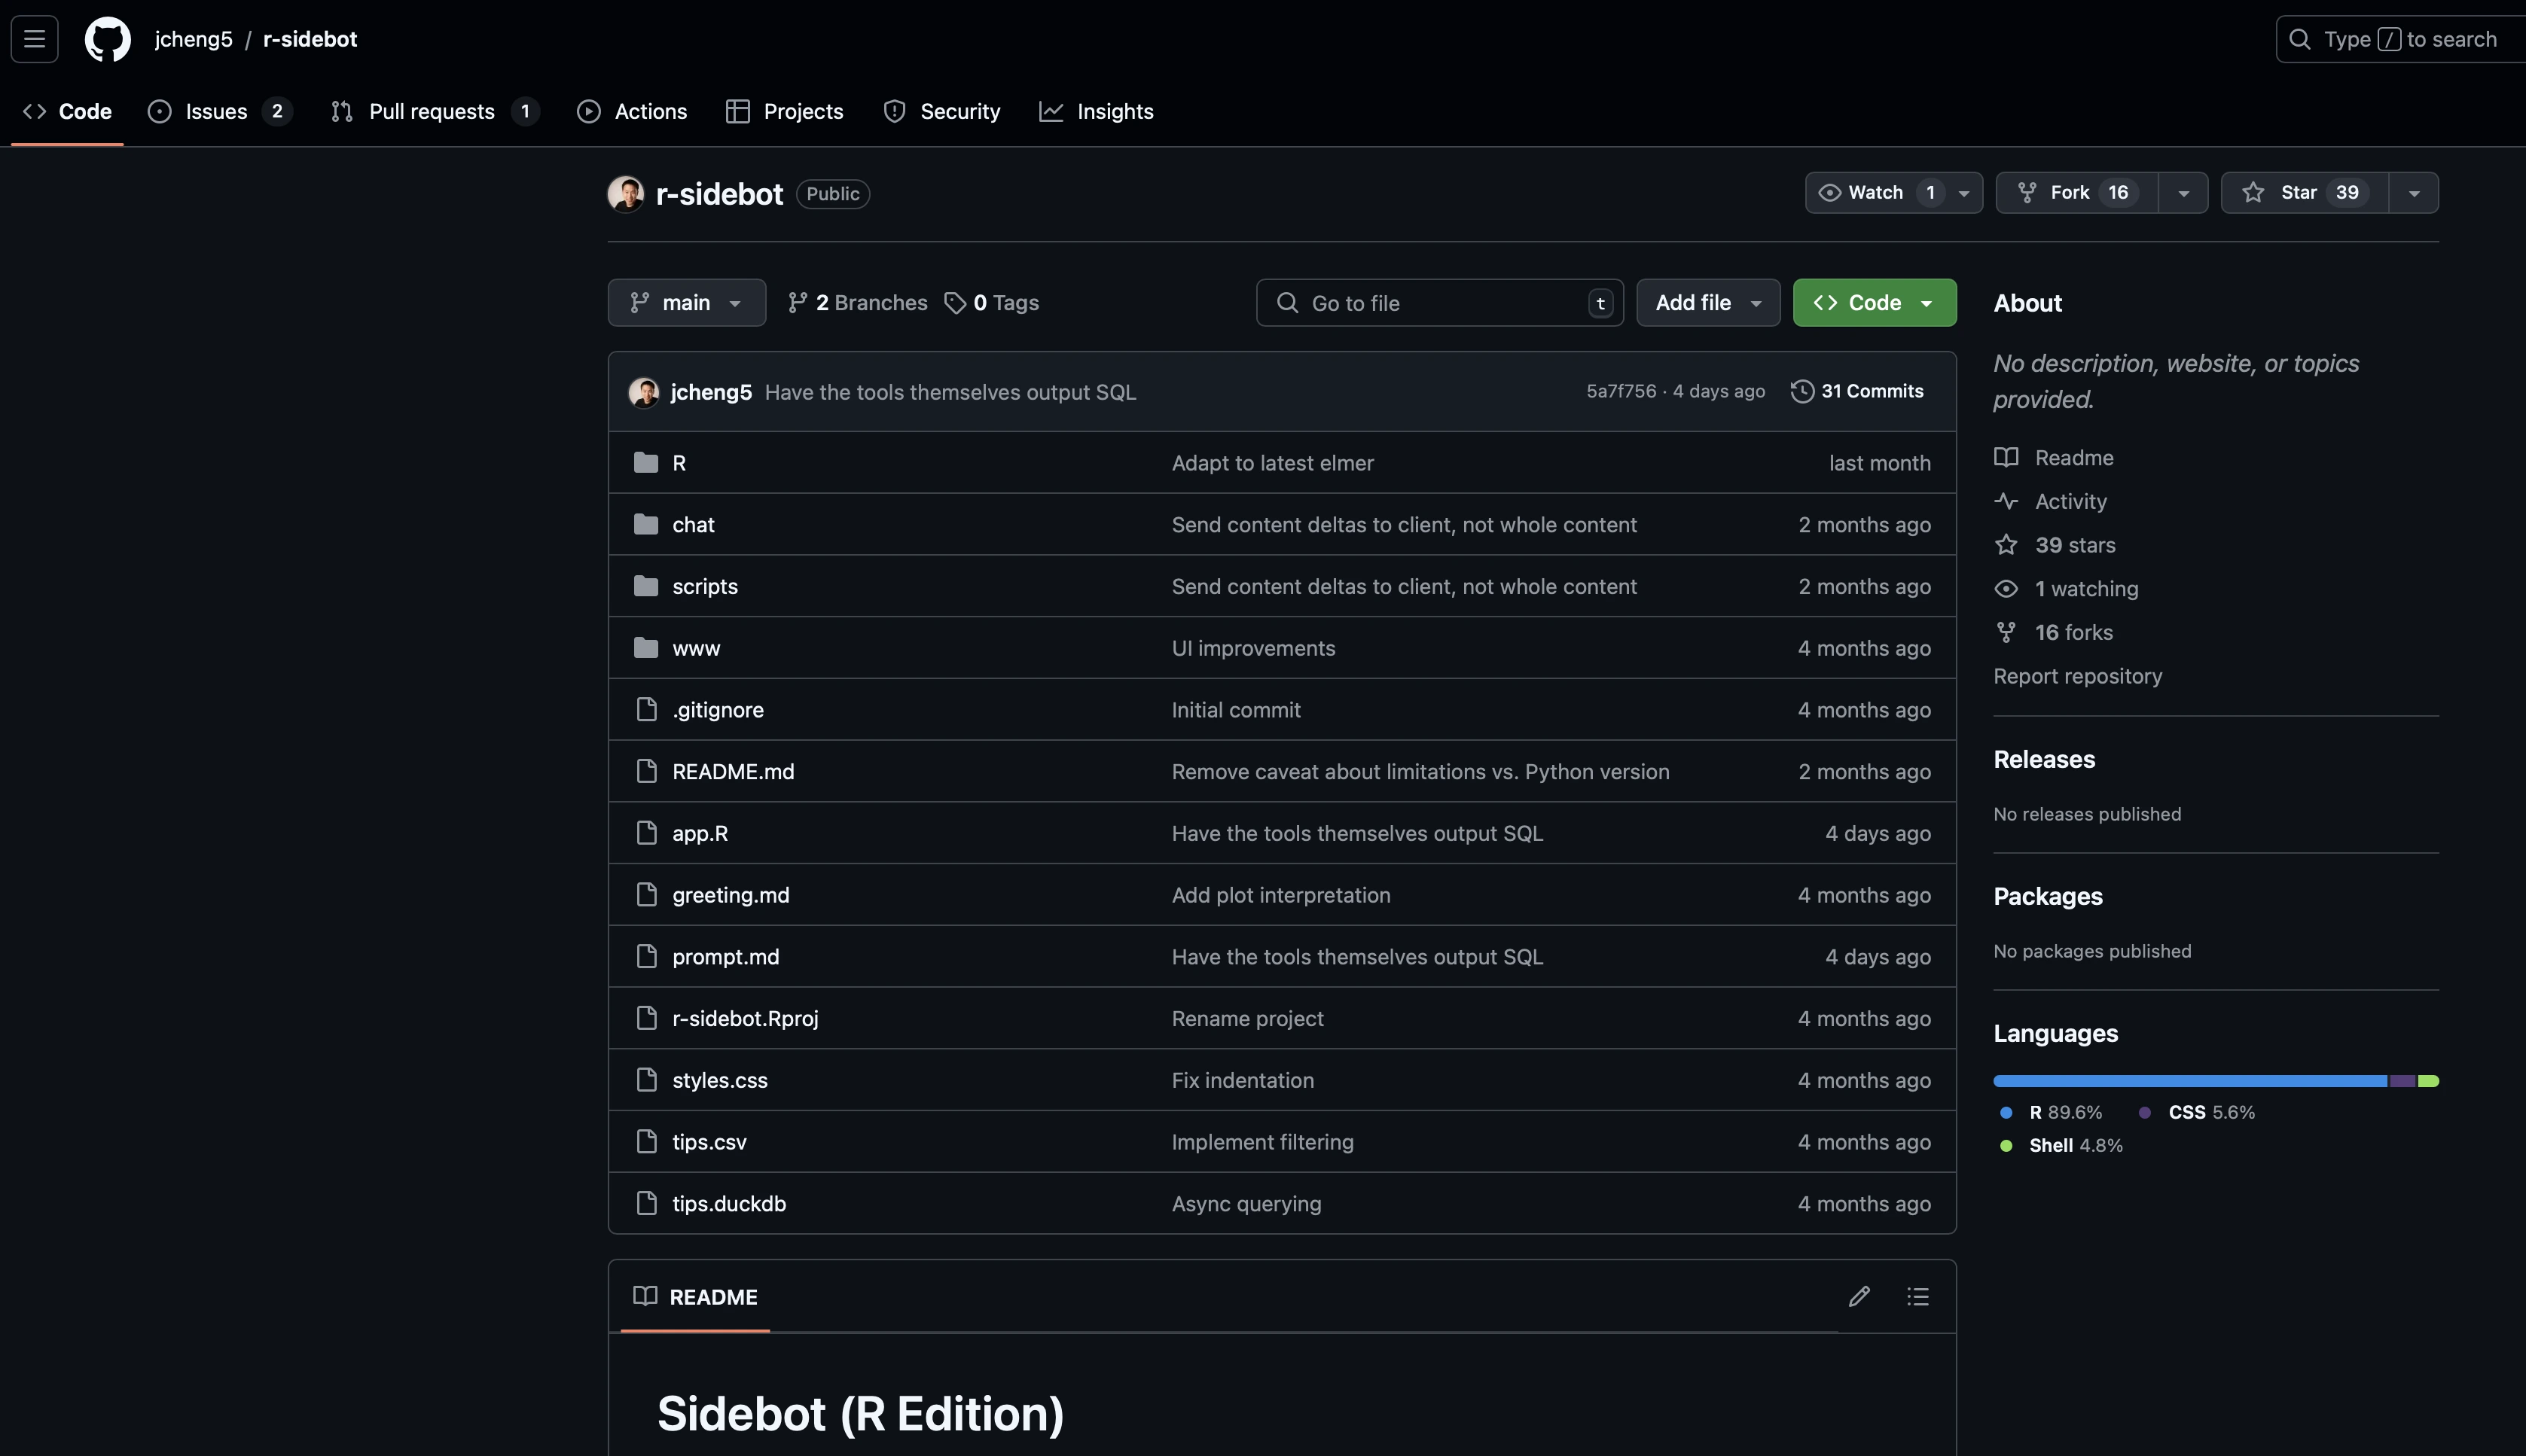Click the search magnifier icon in top bar
Image resolution: width=2526 pixels, height=1456 pixels.
tap(2300, 39)
